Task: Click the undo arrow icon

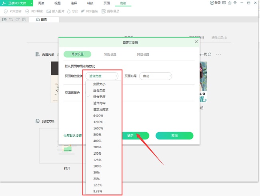Action: click(x=11, y=19)
